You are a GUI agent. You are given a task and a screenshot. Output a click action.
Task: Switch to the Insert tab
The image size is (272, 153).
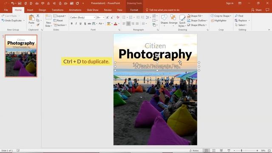coord(30,10)
